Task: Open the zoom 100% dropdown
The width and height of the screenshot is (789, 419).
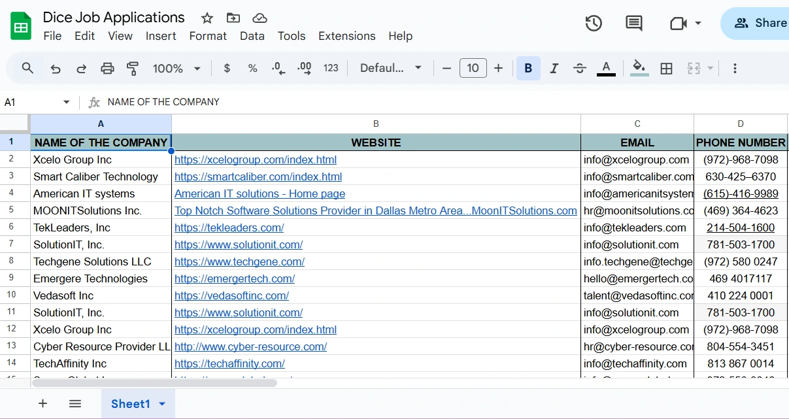Action: [176, 68]
